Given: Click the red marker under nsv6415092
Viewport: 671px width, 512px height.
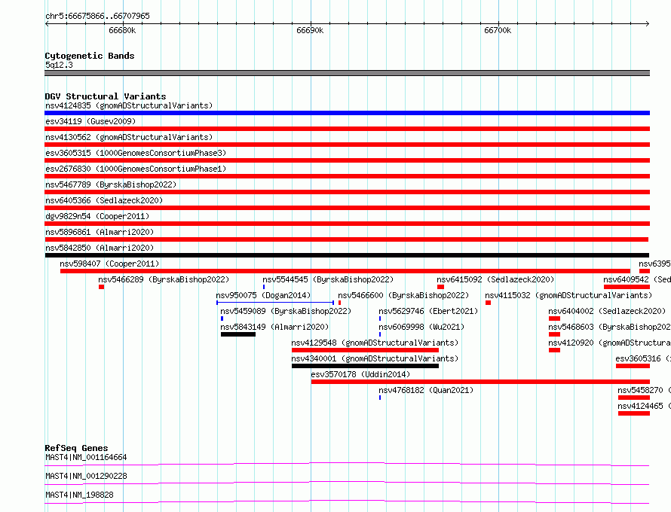Looking at the screenshot, I should click(x=440, y=287).
